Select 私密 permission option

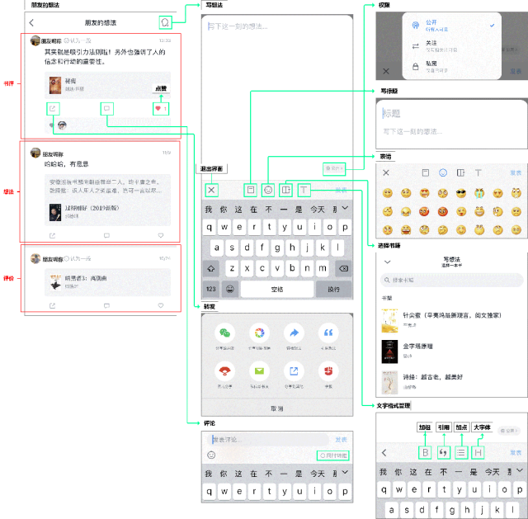pos(452,67)
